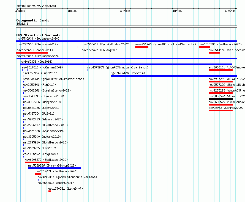
Task: Click the chr16:48479279..48521281 coordinate text
Action: [x=36, y=6]
